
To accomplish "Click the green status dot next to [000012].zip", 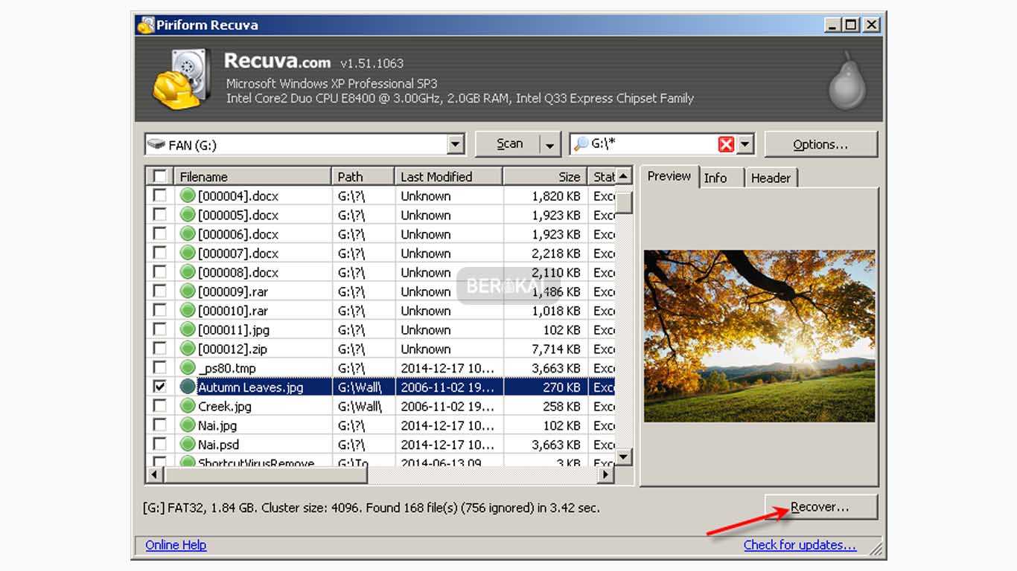I will point(187,348).
